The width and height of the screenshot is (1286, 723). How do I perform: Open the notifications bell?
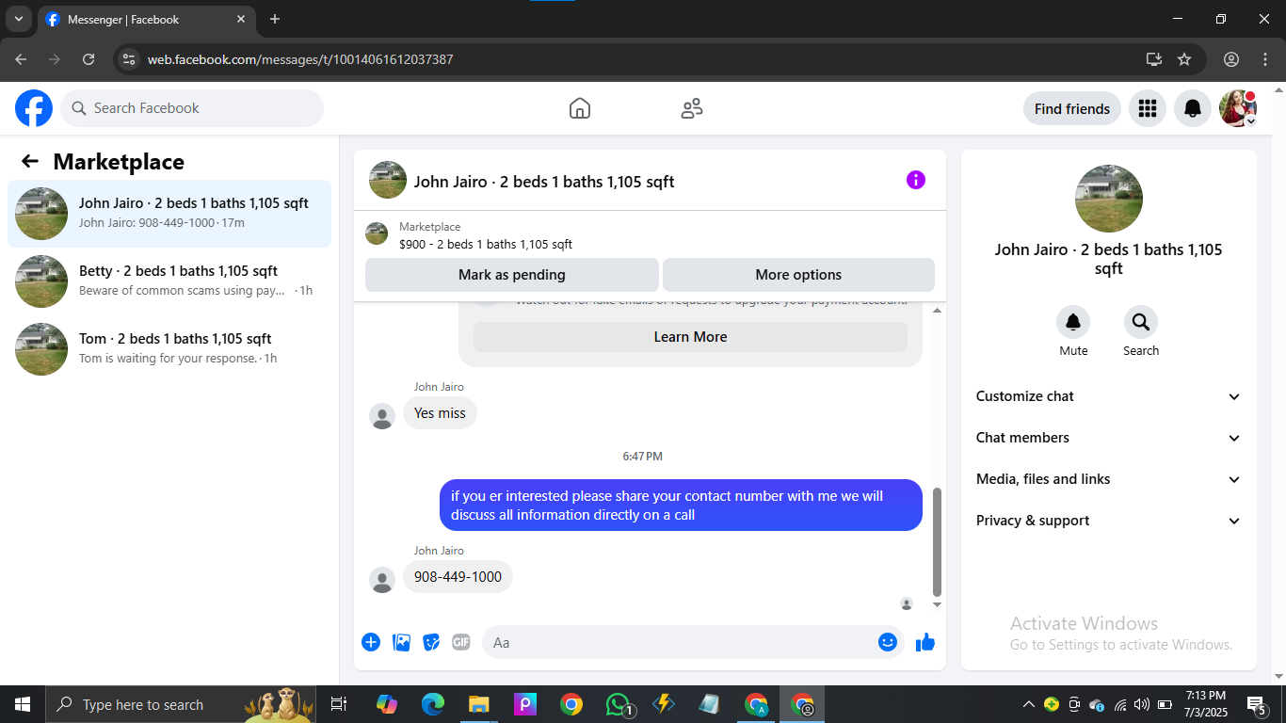click(x=1193, y=108)
